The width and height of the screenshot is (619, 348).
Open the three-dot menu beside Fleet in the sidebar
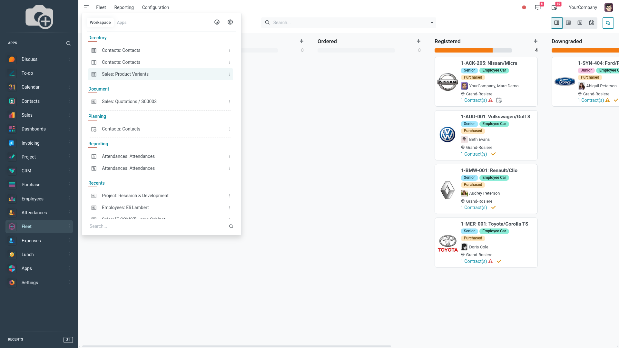[x=69, y=227]
